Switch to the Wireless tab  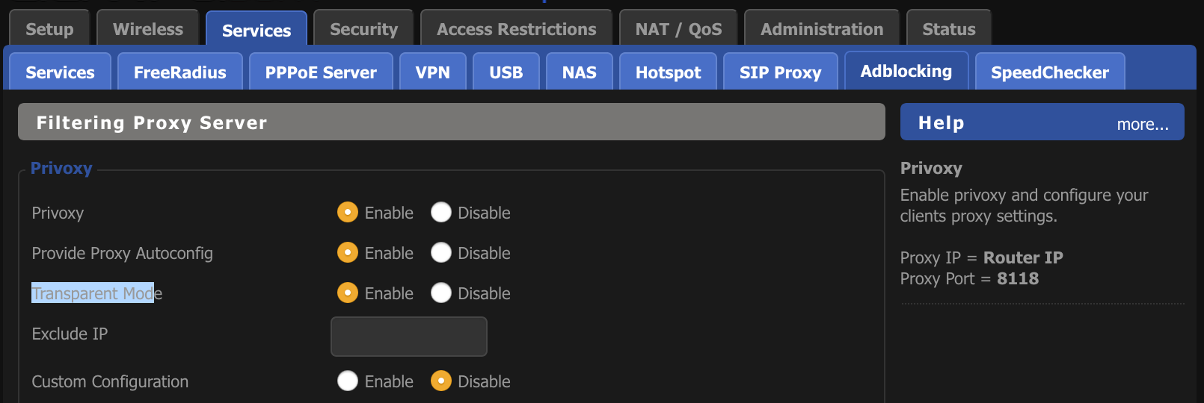coord(147,29)
